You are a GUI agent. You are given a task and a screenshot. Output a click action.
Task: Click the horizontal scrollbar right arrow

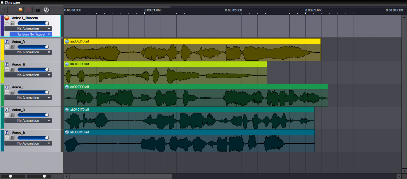[399, 176]
